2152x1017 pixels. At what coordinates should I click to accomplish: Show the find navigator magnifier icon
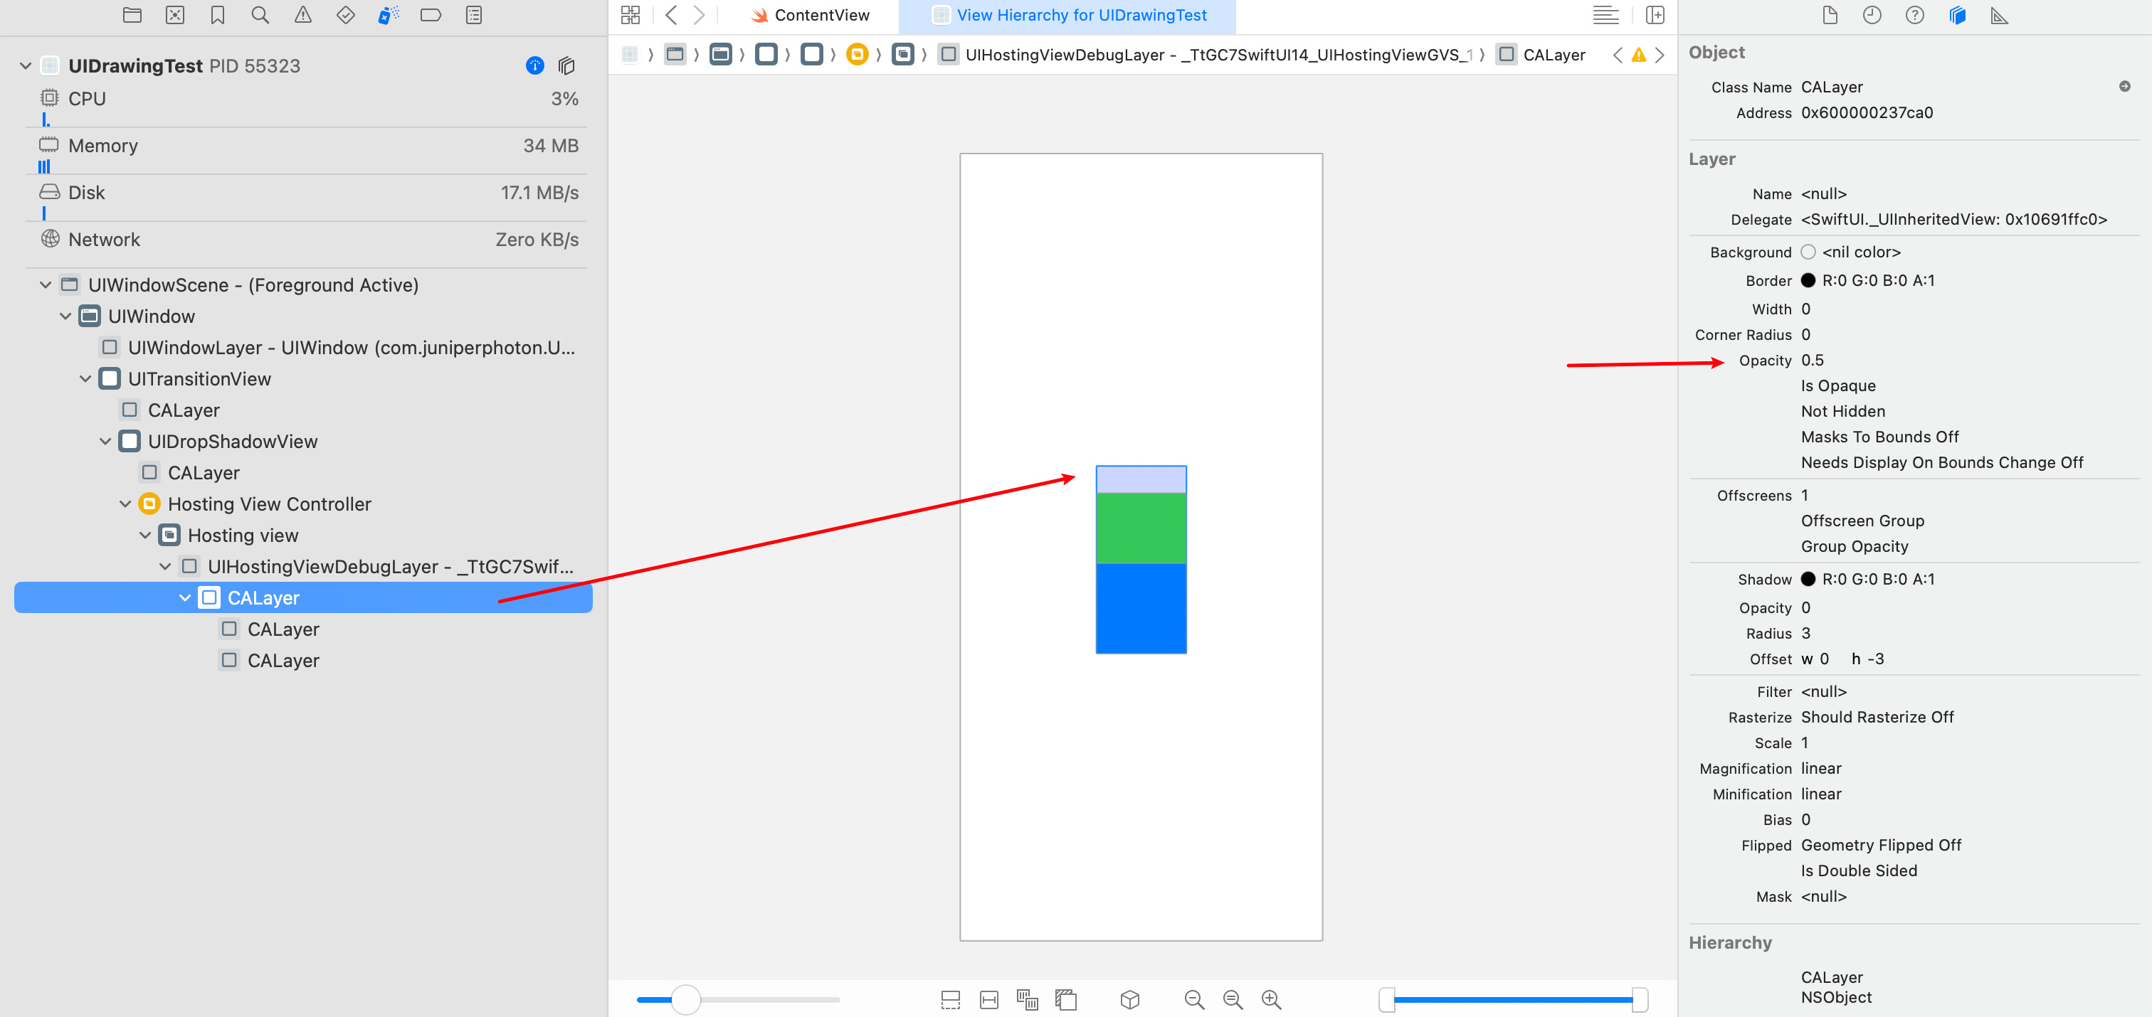[x=260, y=15]
